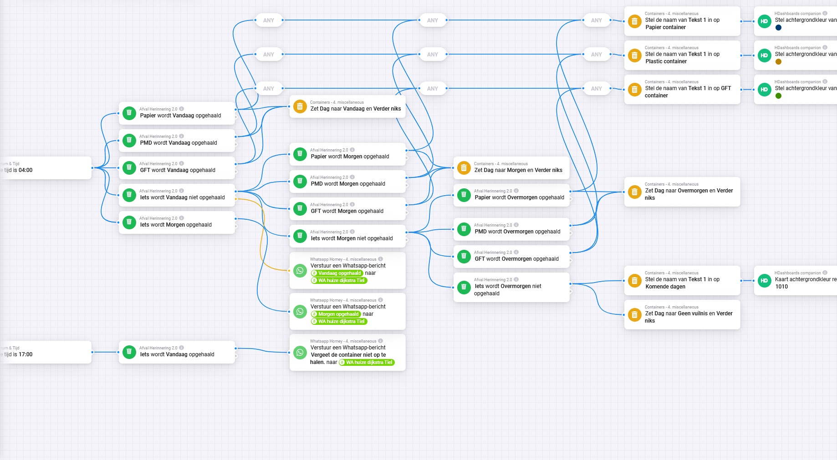Click the trash icon on Iets wordt Overmorgen niet opgehaald

pos(464,287)
